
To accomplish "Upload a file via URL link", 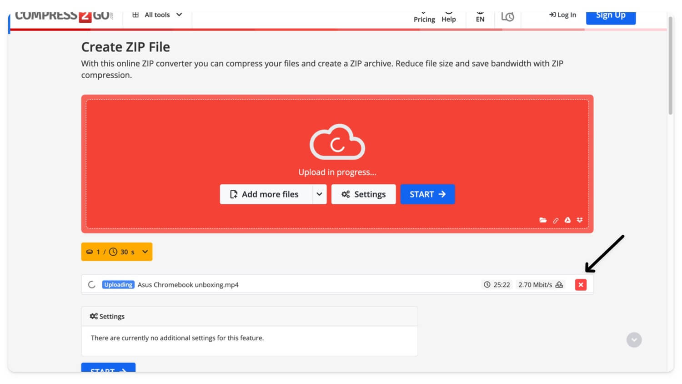I will (x=556, y=220).
